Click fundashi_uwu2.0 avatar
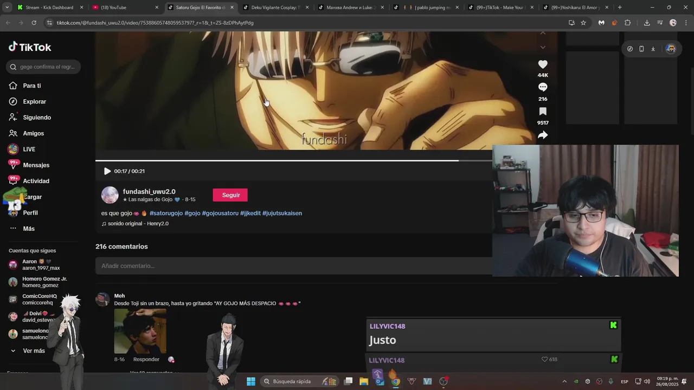 [x=110, y=195]
